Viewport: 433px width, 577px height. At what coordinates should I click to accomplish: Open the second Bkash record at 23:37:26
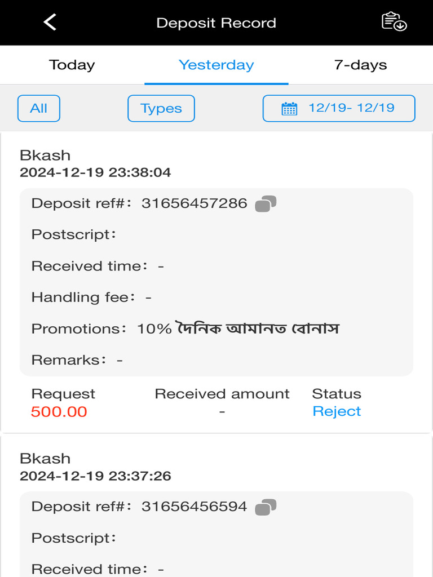[45, 458]
